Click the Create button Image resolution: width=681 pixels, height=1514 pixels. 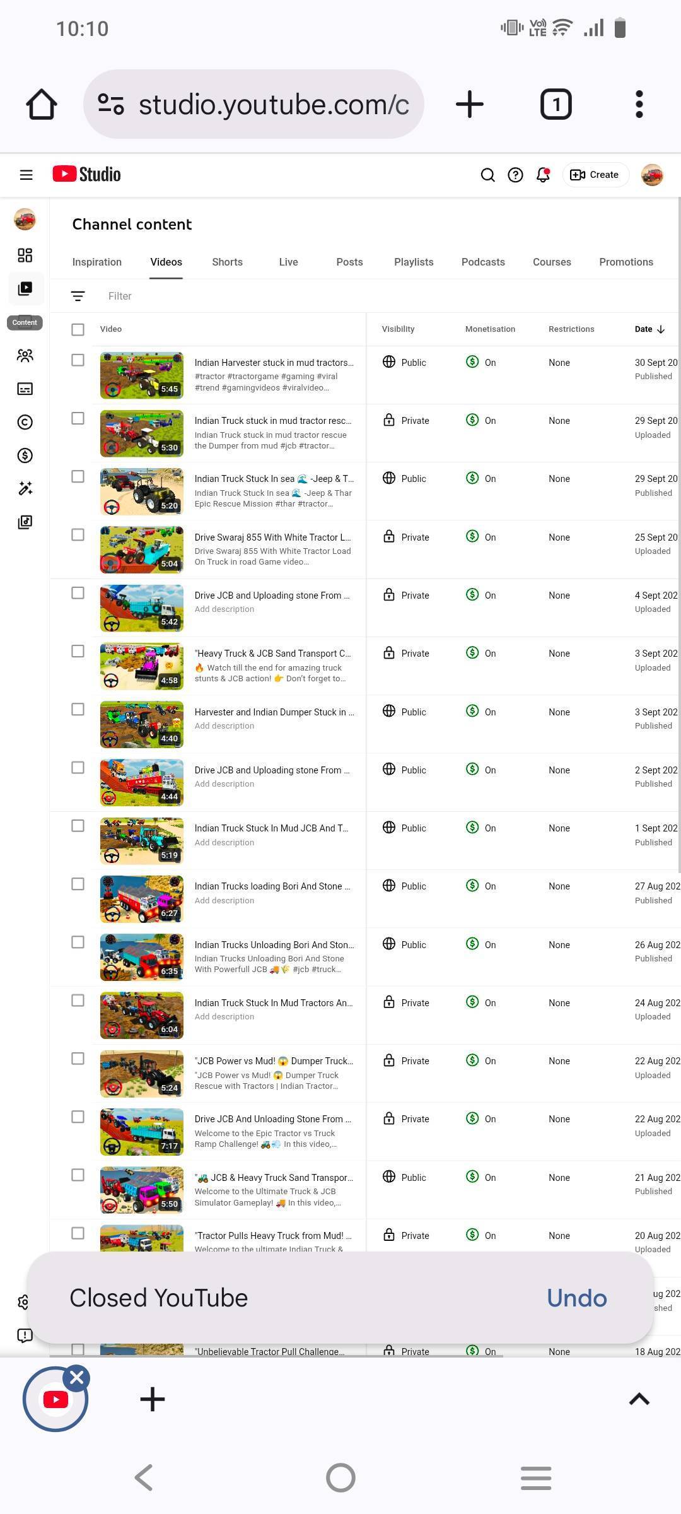point(595,175)
